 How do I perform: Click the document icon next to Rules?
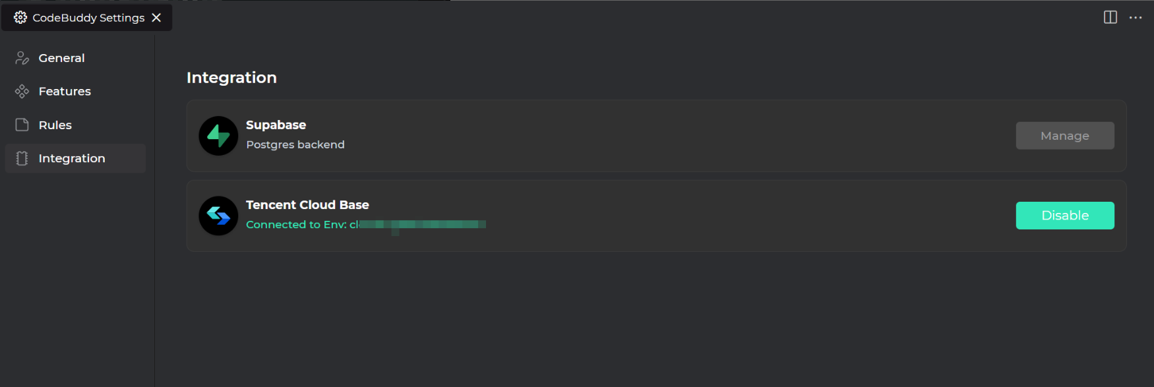pos(21,125)
